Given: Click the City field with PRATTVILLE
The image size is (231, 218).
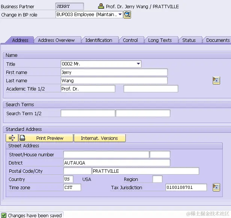Looking at the screenshot, I should (146, 171).
